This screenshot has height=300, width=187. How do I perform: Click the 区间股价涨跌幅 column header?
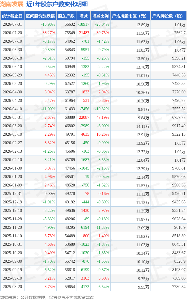[x=40, y=16]
